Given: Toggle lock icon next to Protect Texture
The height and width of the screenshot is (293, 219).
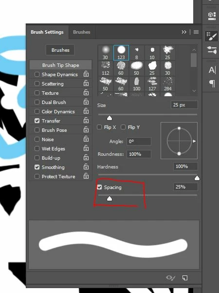Looking at the screenshot, I should (86, 176).
